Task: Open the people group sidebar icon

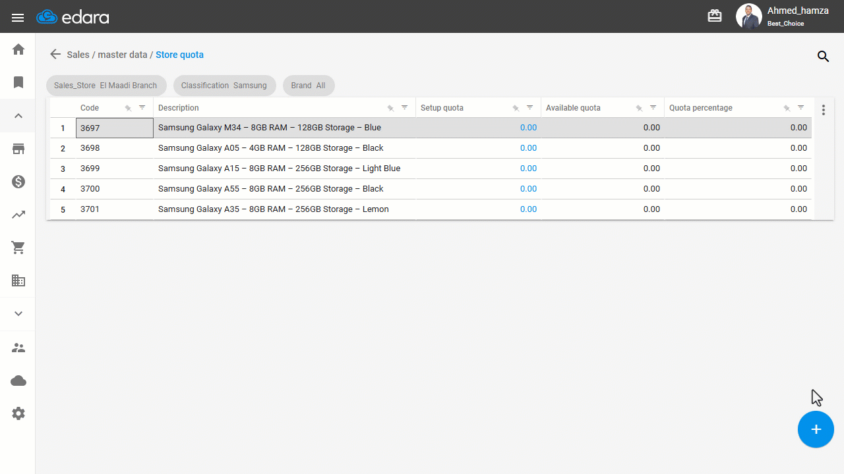Action: (x=18, y=348)
